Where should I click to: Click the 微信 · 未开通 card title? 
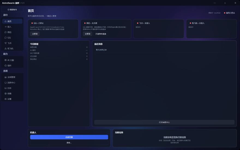coord(92,23)
